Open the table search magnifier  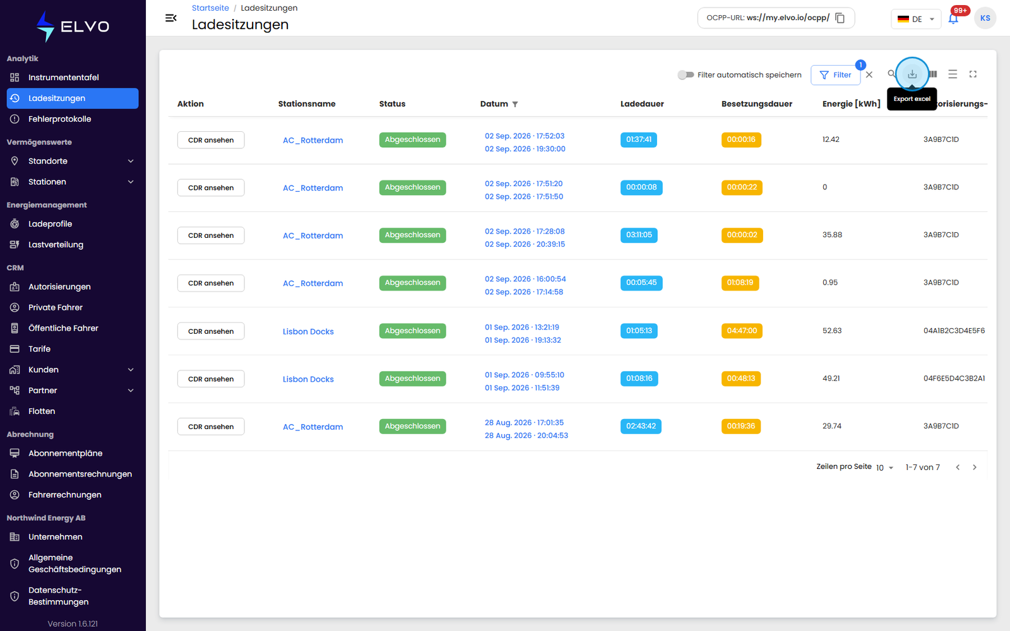tap(891, 74)
